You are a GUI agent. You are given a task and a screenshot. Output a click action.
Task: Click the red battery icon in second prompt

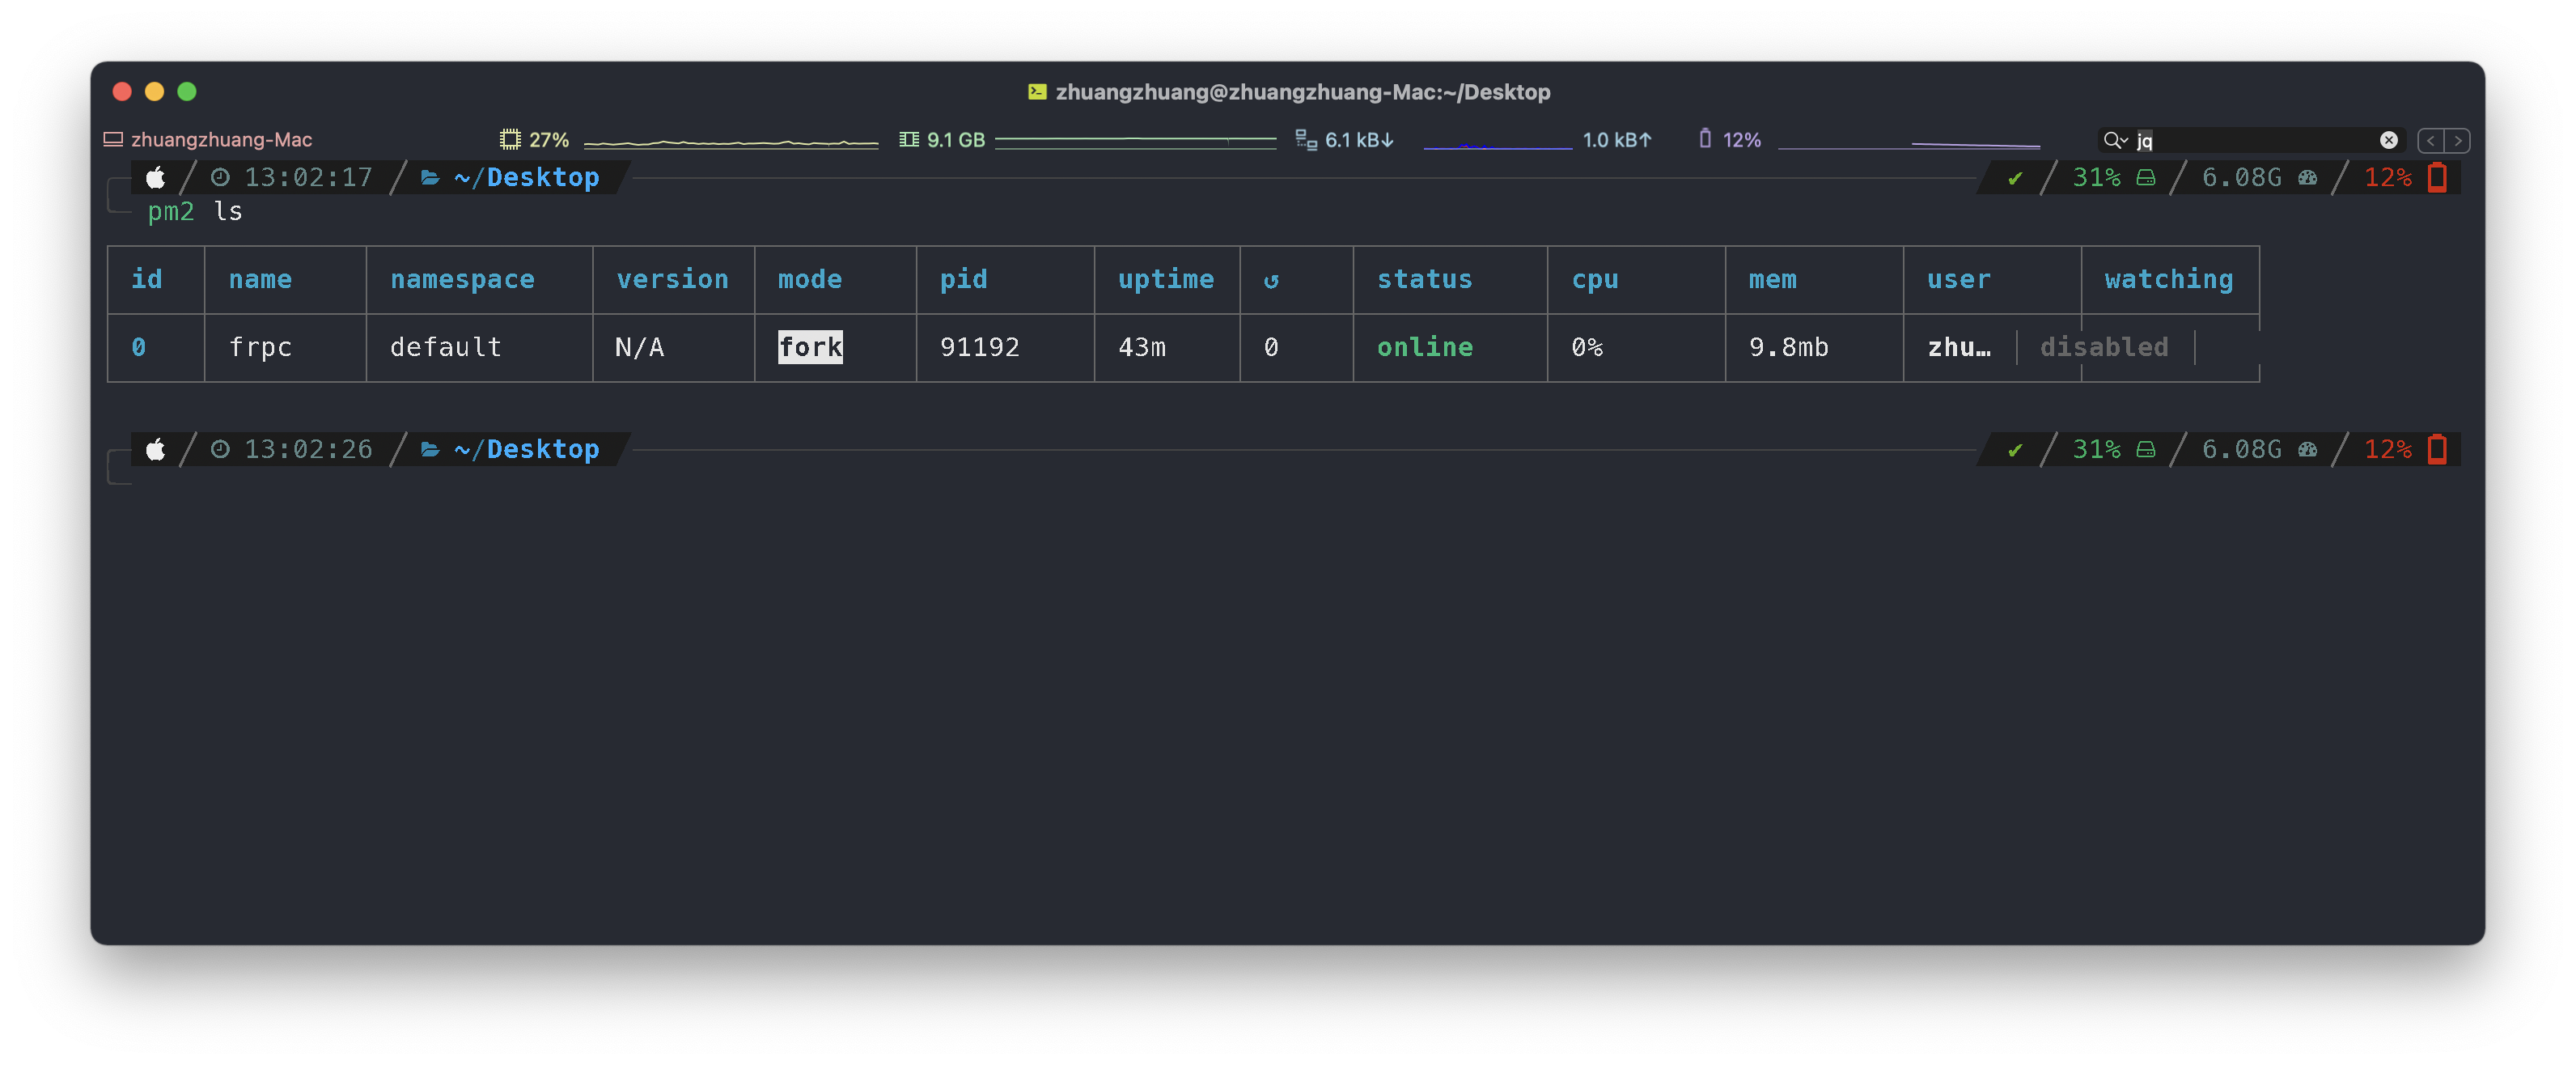tap(2438, 450)
